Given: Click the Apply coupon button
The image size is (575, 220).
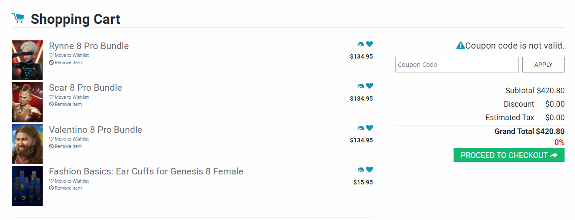Looking at the screenshot, I should [543, 65].
